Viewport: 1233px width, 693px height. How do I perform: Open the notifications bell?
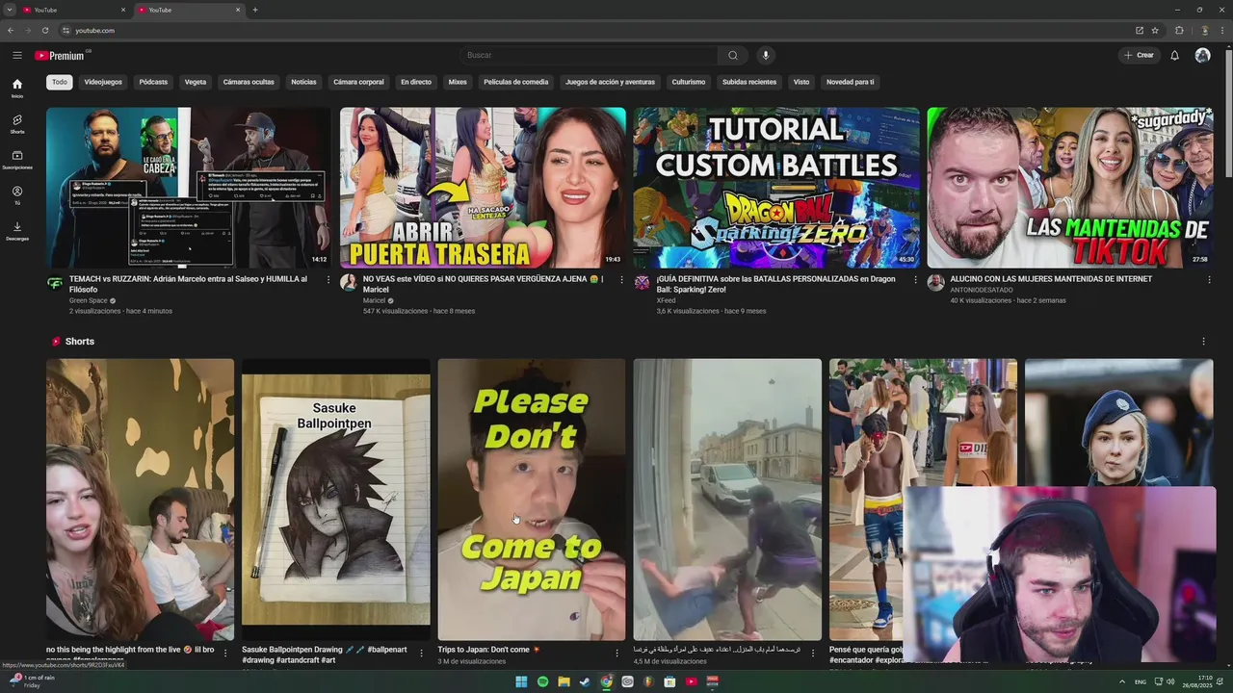(1174, 55)
